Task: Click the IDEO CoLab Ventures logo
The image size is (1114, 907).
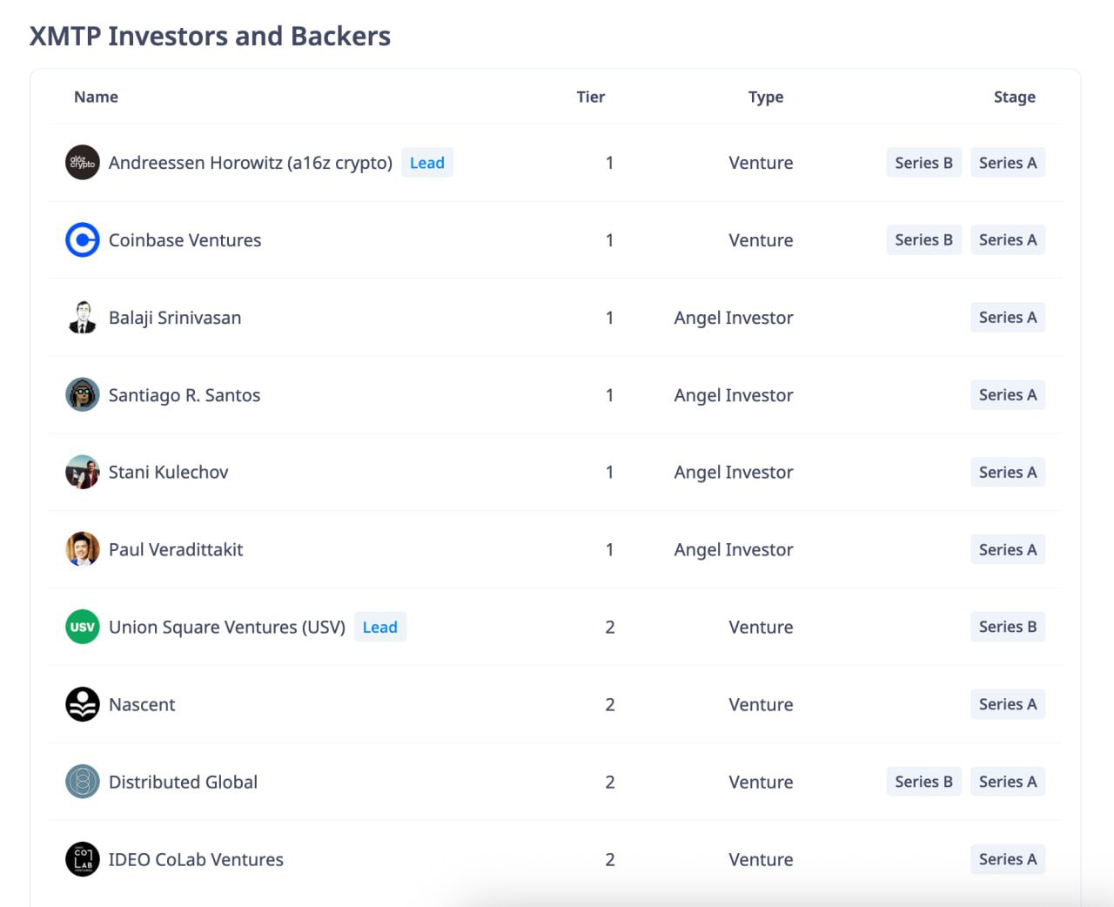Action: pos(83,859)
